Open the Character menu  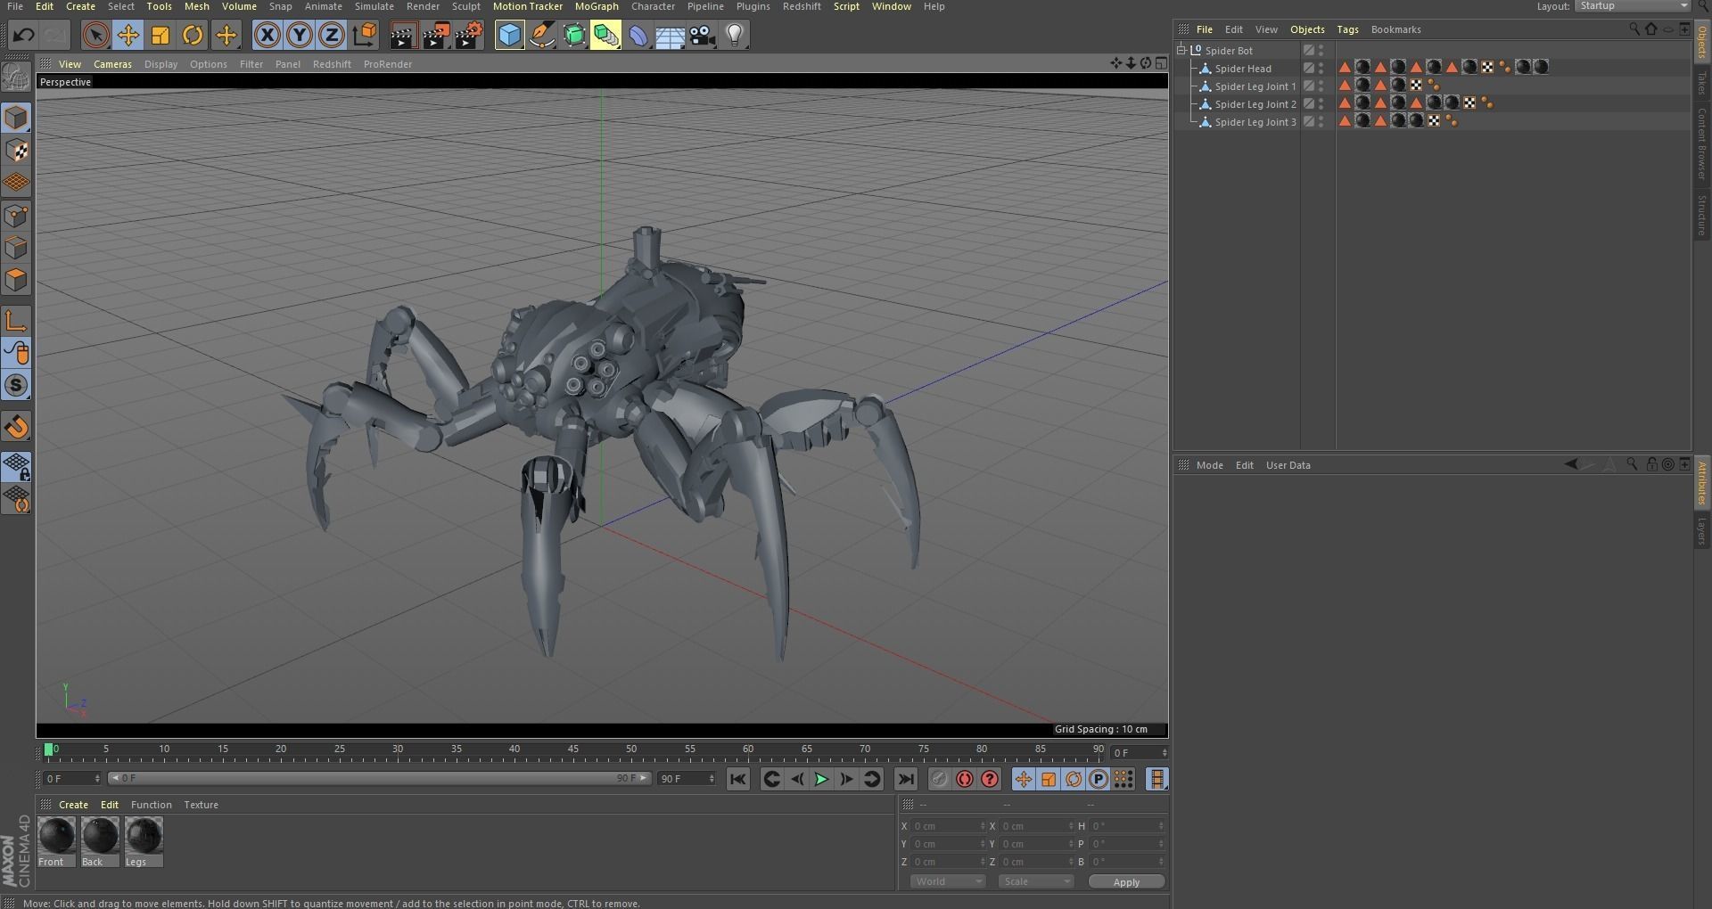click(653, 6)
